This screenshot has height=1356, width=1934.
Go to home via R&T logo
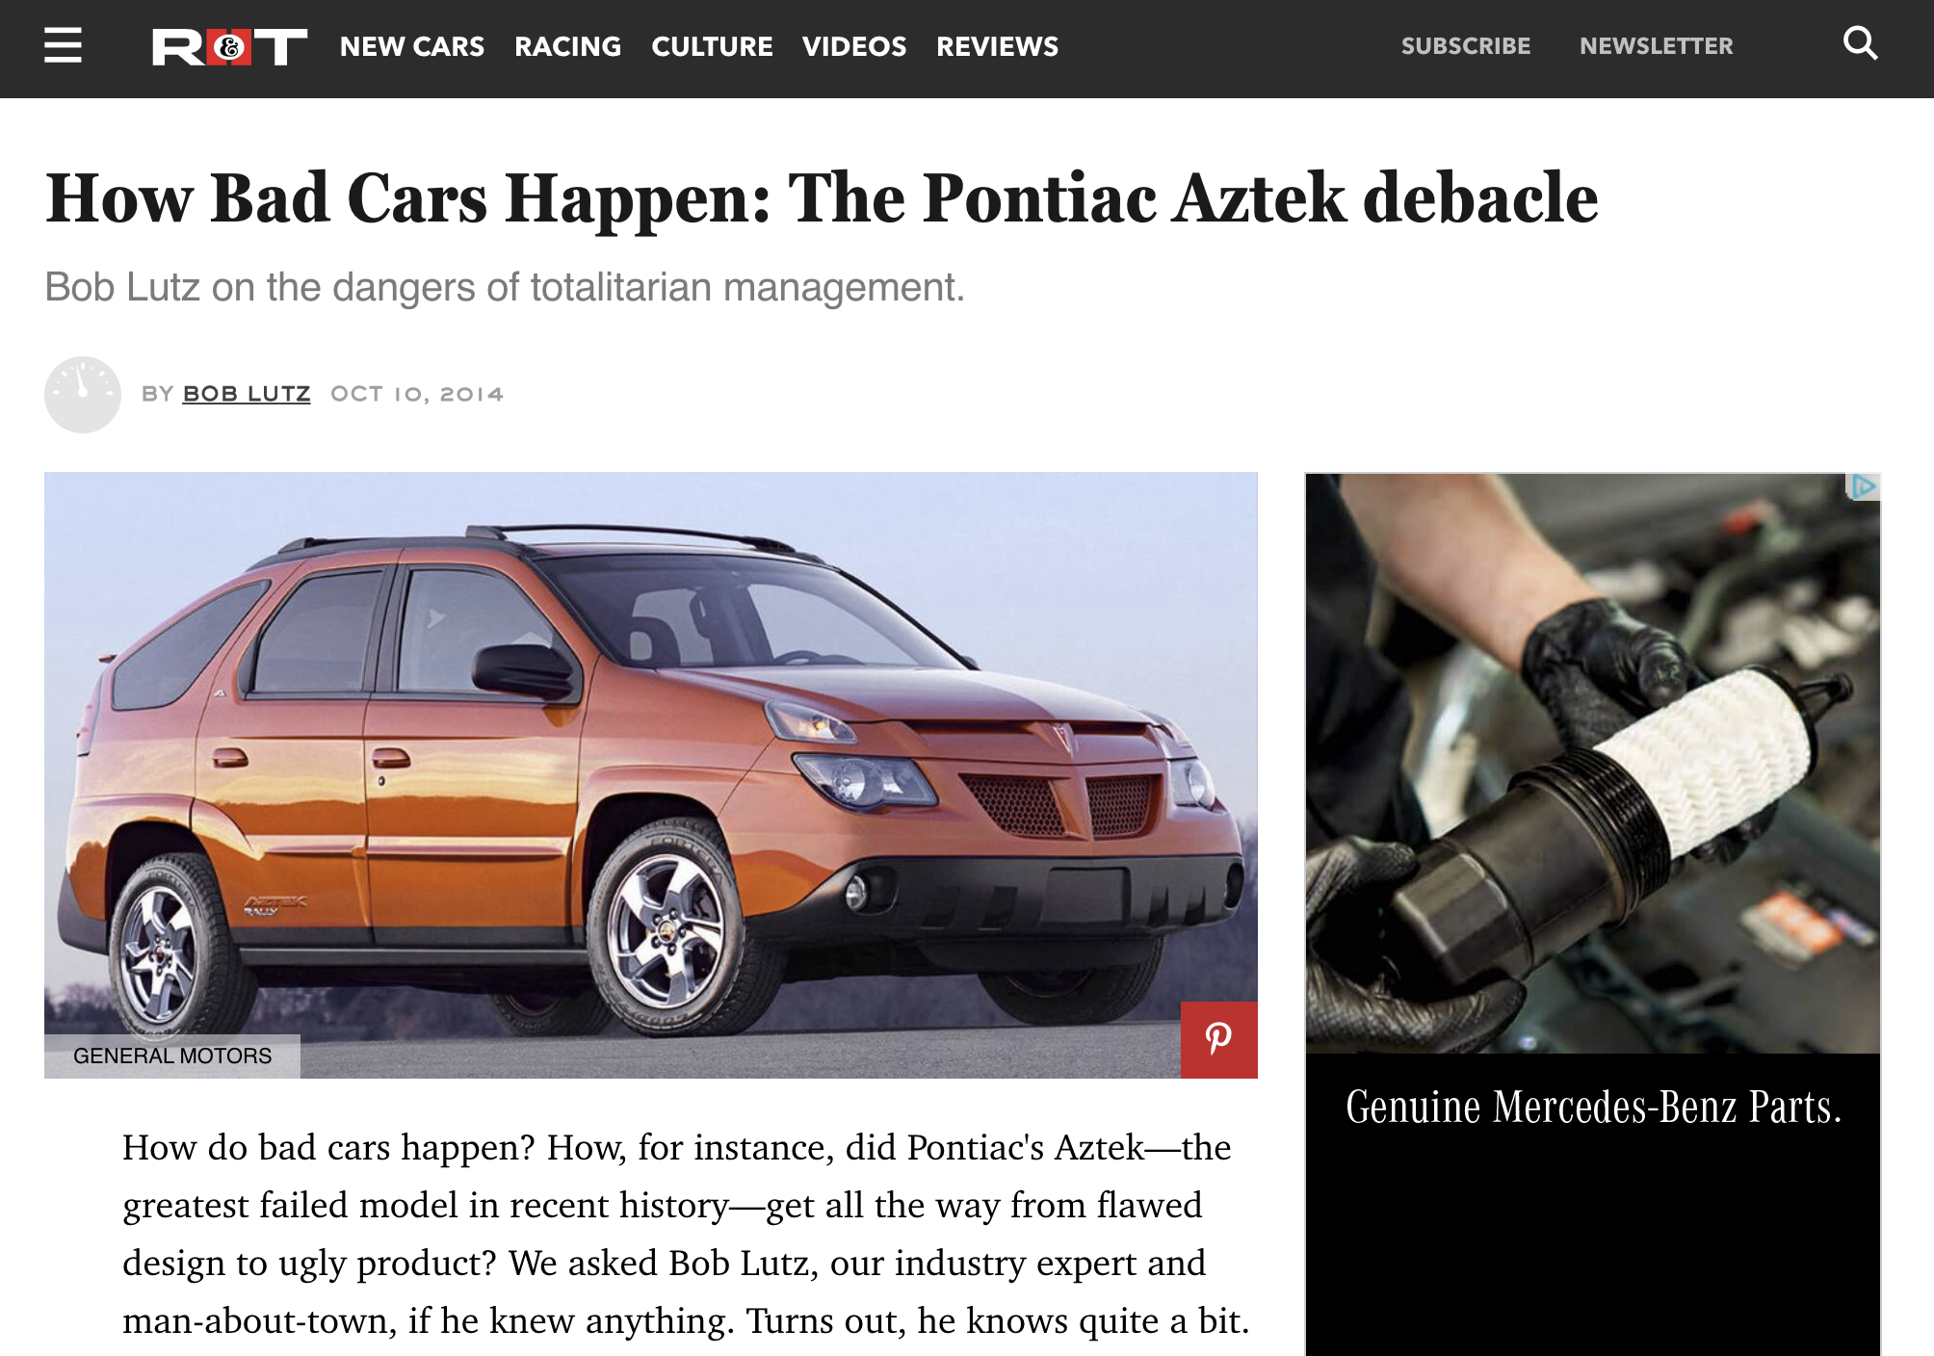pos(229,46)
